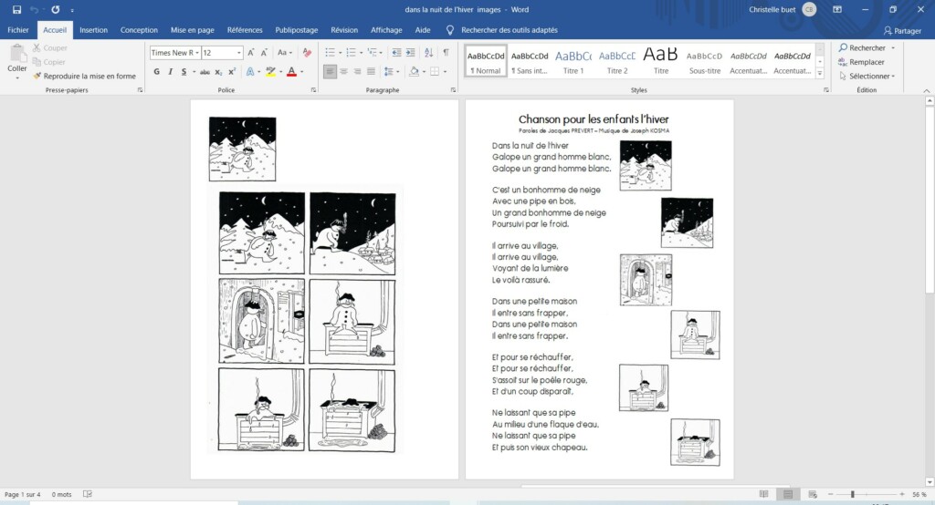Increase the paragraph indent
The width and height of the screenshot is (935, 505).
pyautogui.click(x=412, y=53)
